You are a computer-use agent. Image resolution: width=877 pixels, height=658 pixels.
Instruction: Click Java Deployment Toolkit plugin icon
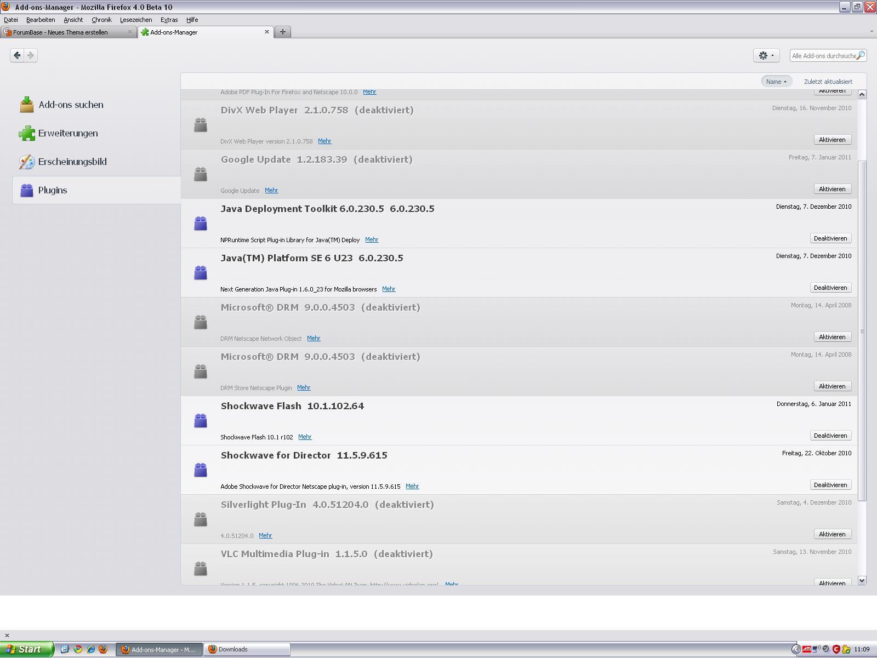pos(201,223)
